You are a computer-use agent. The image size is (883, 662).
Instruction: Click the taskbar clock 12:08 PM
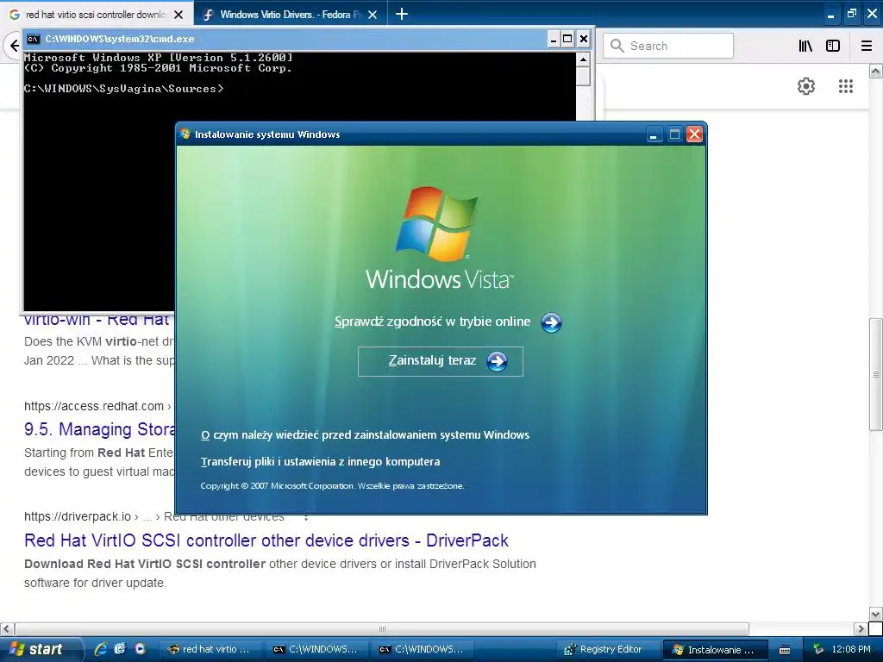[x=851, y=649]
